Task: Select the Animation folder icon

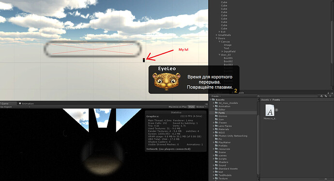Action: click(x=216, y=106)
